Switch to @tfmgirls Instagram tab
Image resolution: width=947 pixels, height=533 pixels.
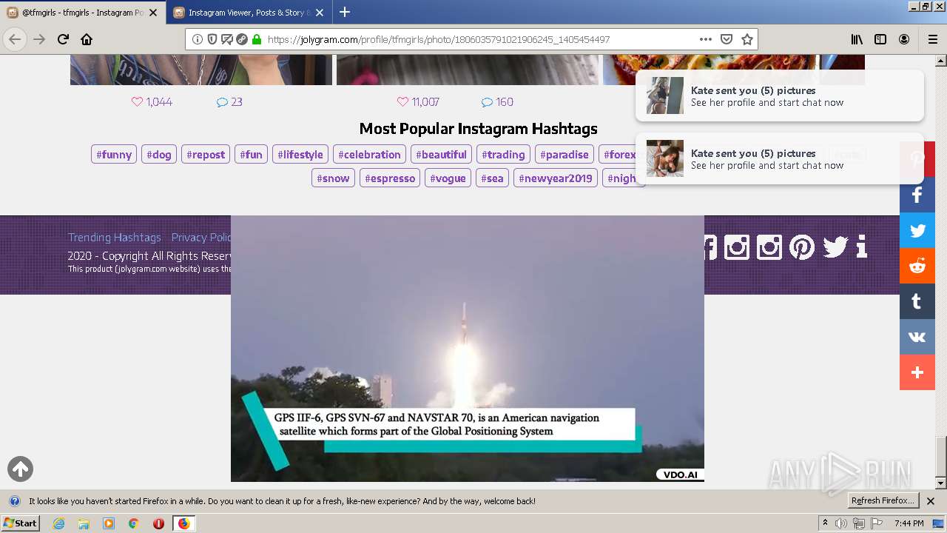pos(82,13)
